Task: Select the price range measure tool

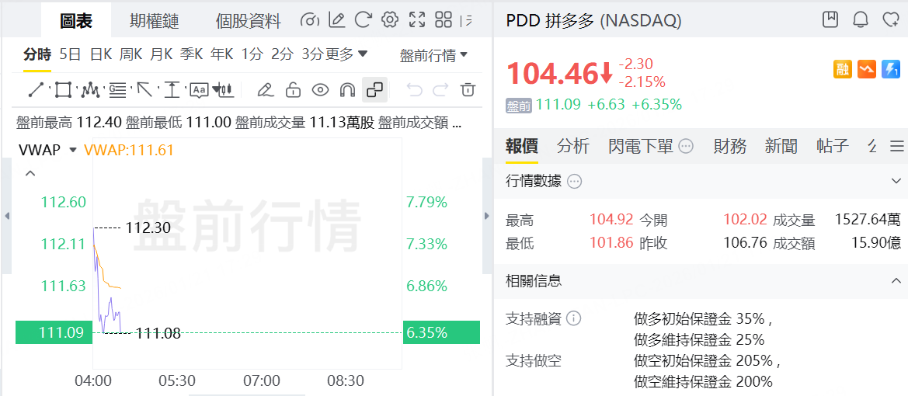Action: (172, 90)
